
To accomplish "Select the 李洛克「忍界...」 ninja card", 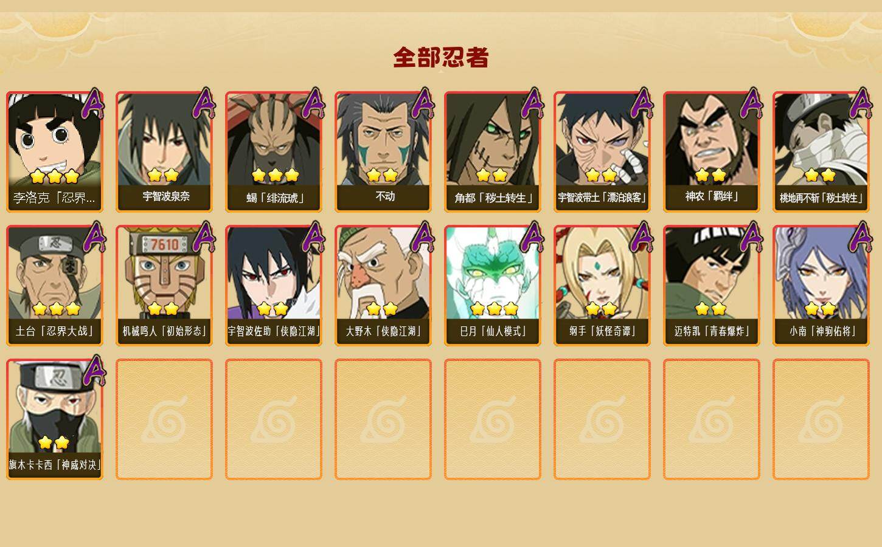I will [x=55, y=151].
